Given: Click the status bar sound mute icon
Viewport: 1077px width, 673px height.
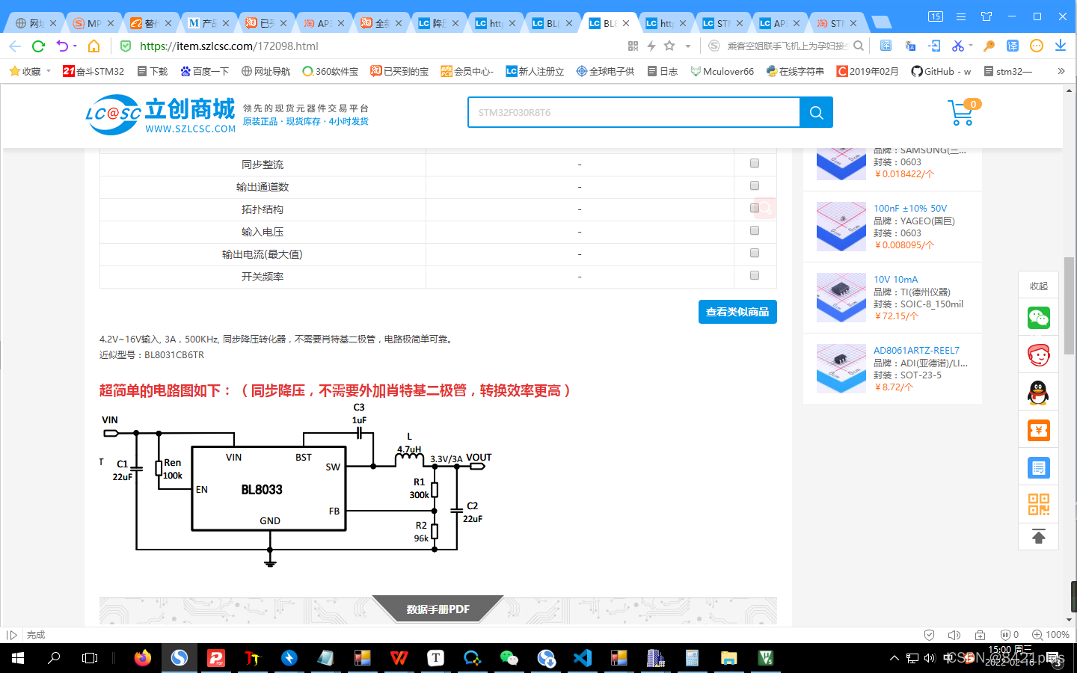Looking at the screenshot, I should [x=954, y=635].
